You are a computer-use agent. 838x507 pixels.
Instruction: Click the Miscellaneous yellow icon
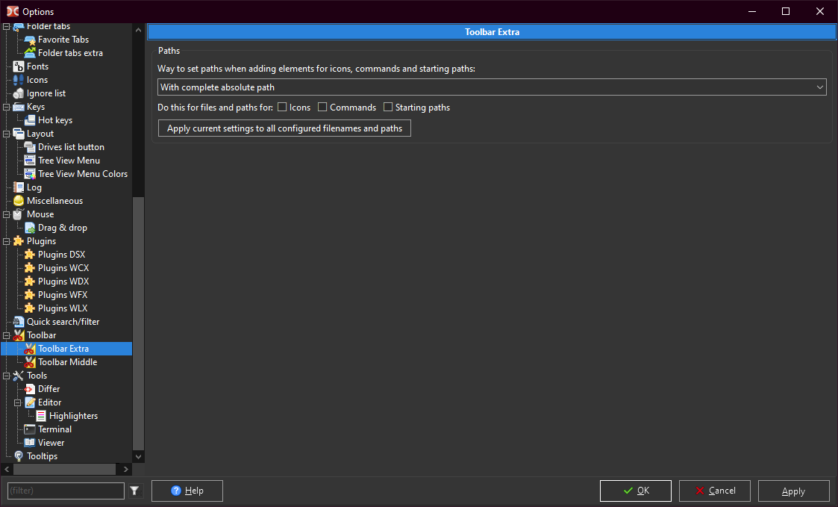point(19,201)
